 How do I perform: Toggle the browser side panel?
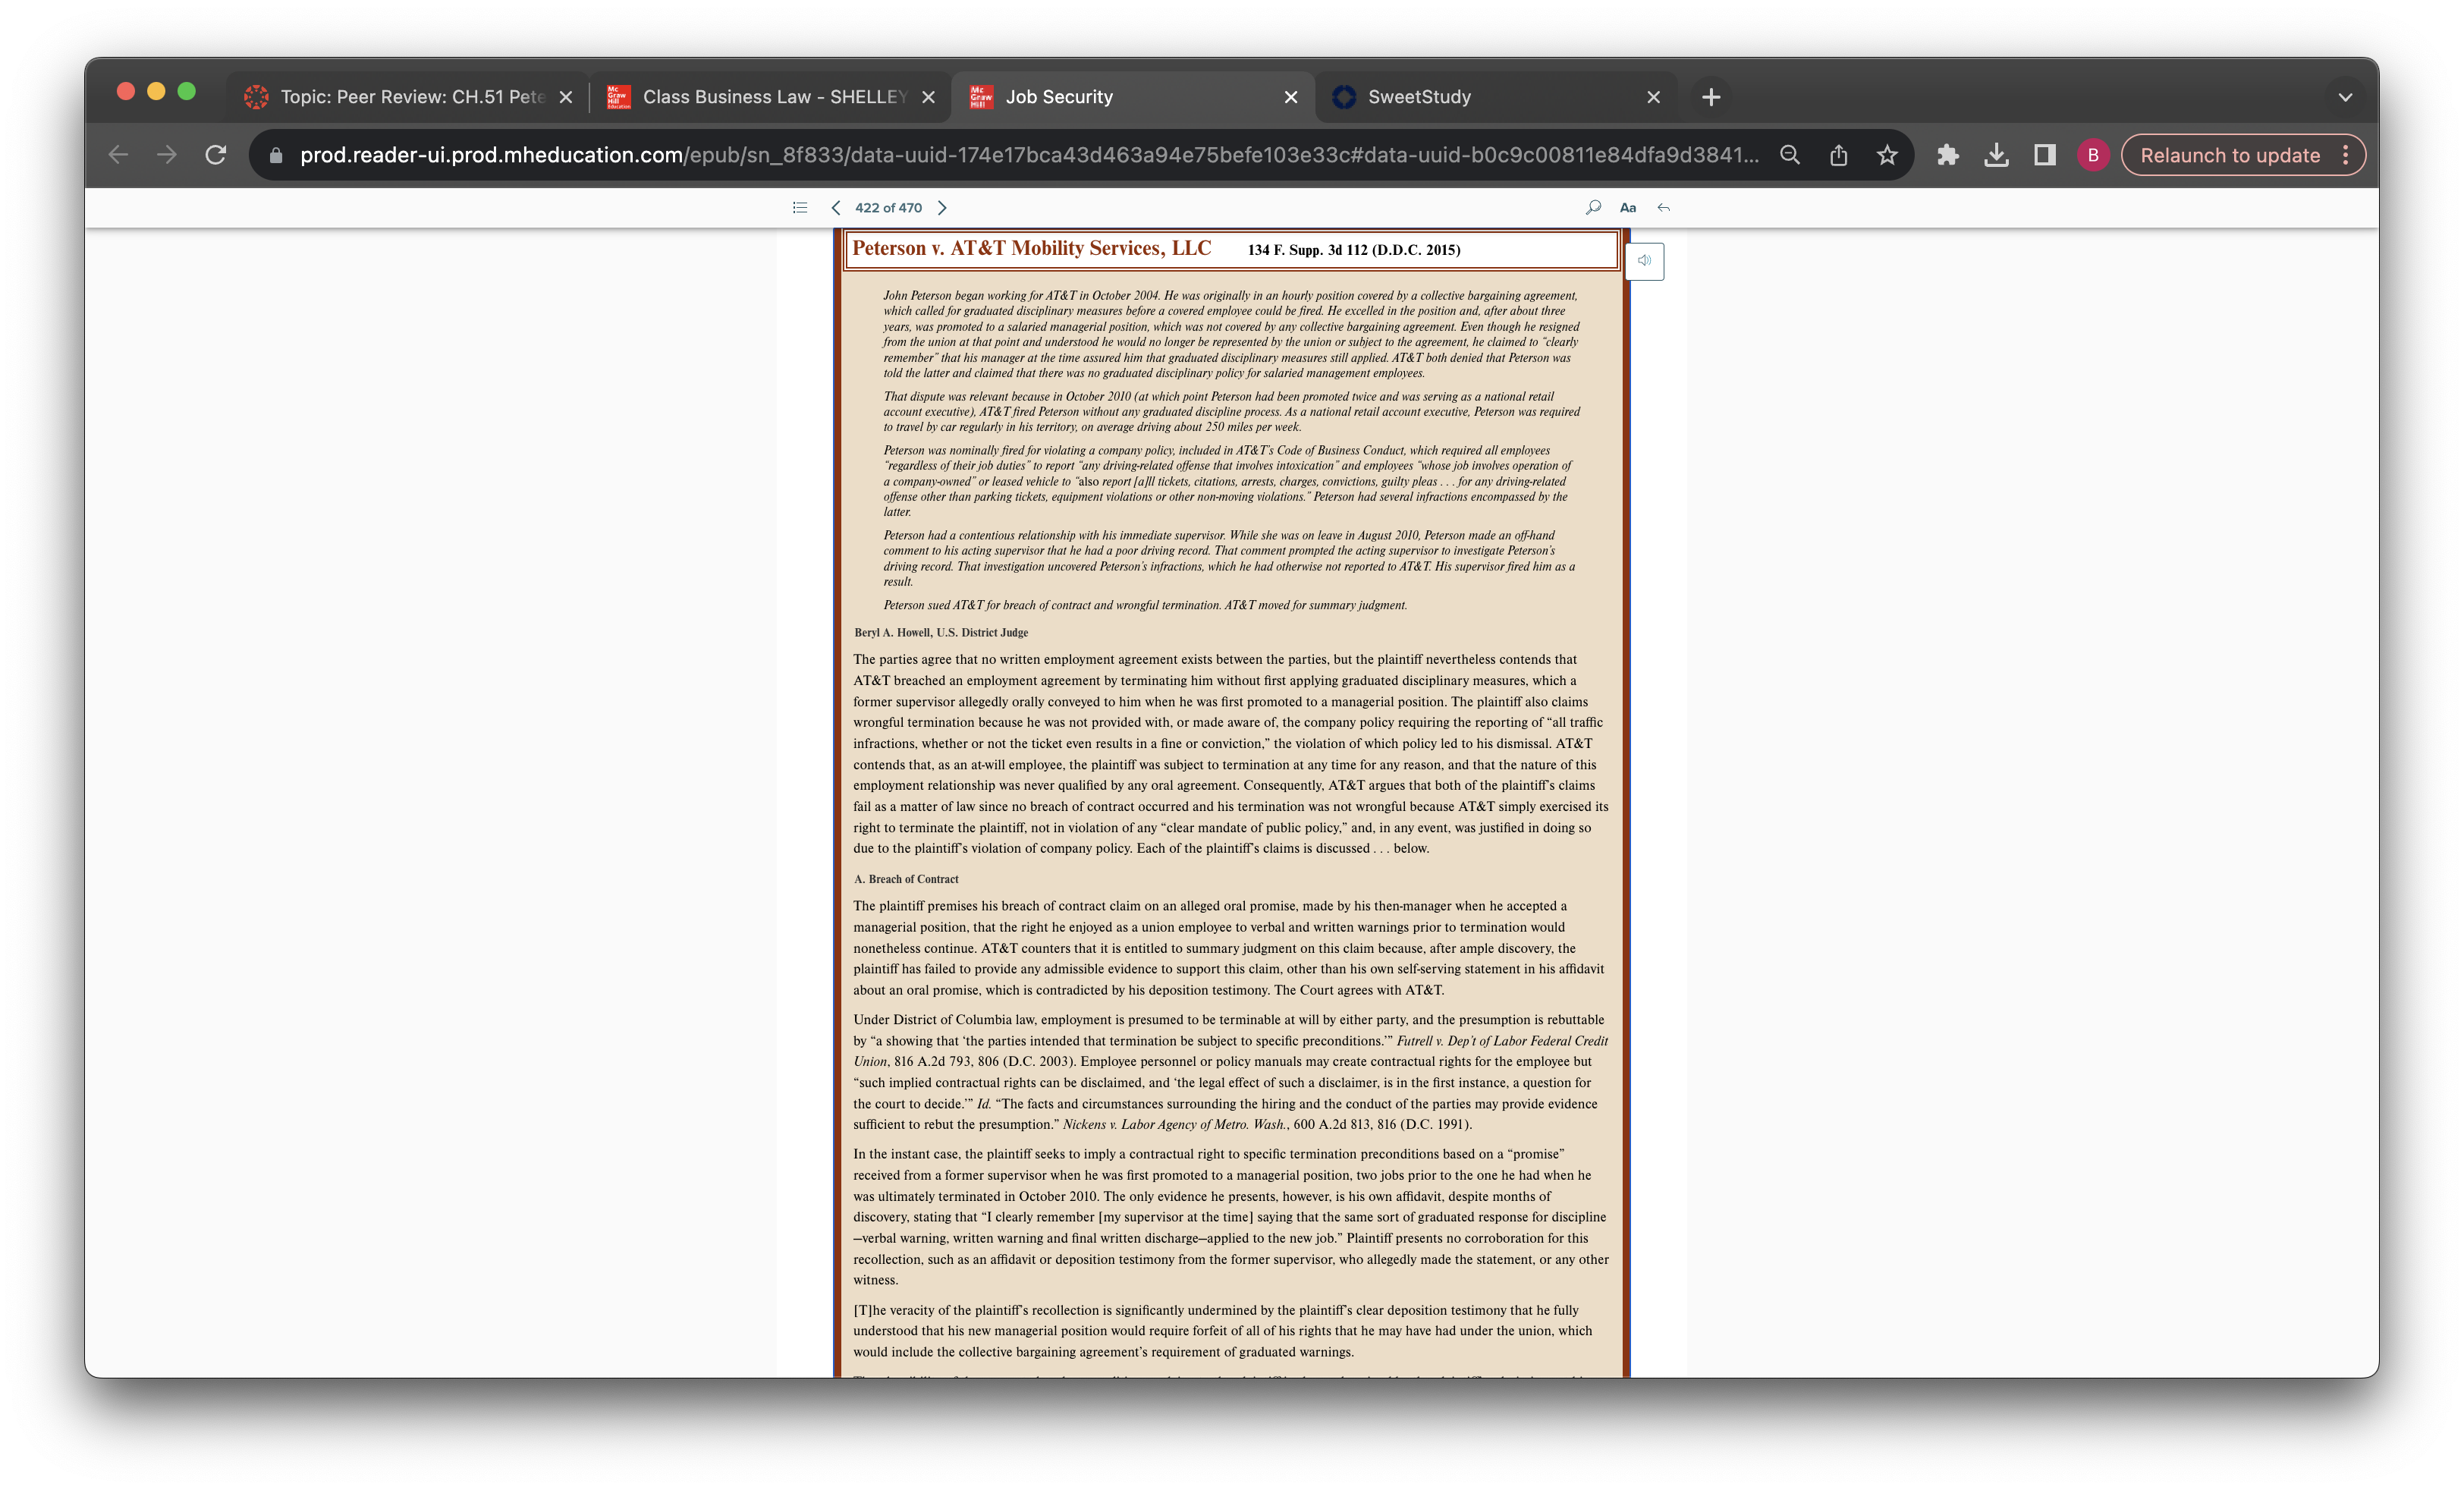(2045, 155)
